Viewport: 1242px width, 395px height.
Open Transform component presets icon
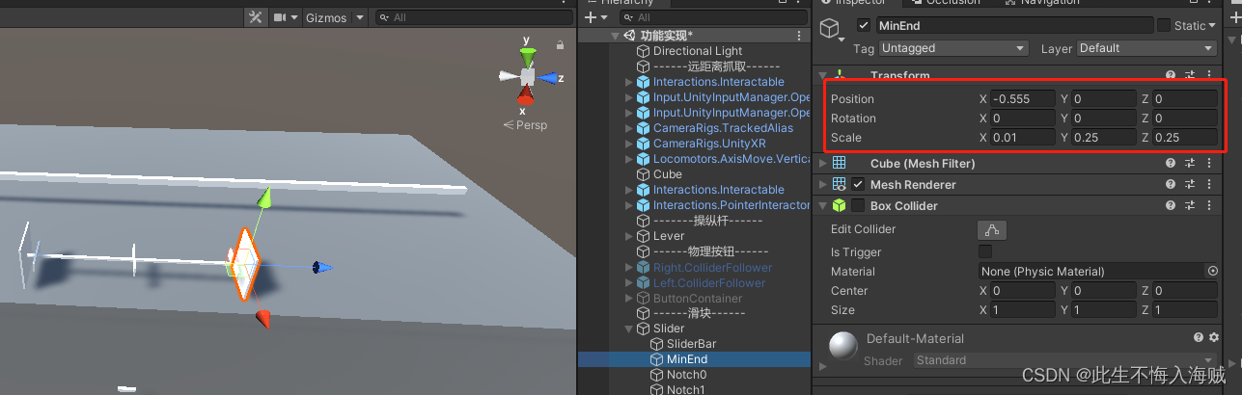pyautogui.click(x=1190, y=75)
